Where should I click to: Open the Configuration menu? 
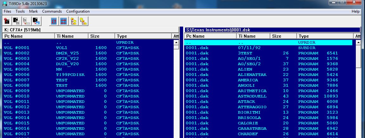click(78, 11)
